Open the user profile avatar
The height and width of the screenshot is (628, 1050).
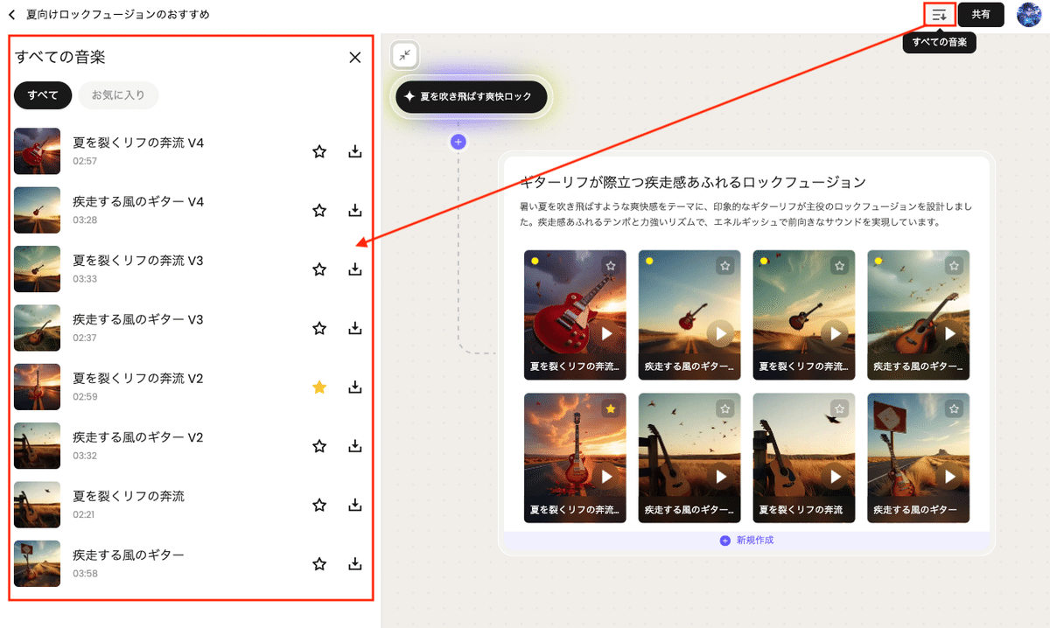(1028, 15)
